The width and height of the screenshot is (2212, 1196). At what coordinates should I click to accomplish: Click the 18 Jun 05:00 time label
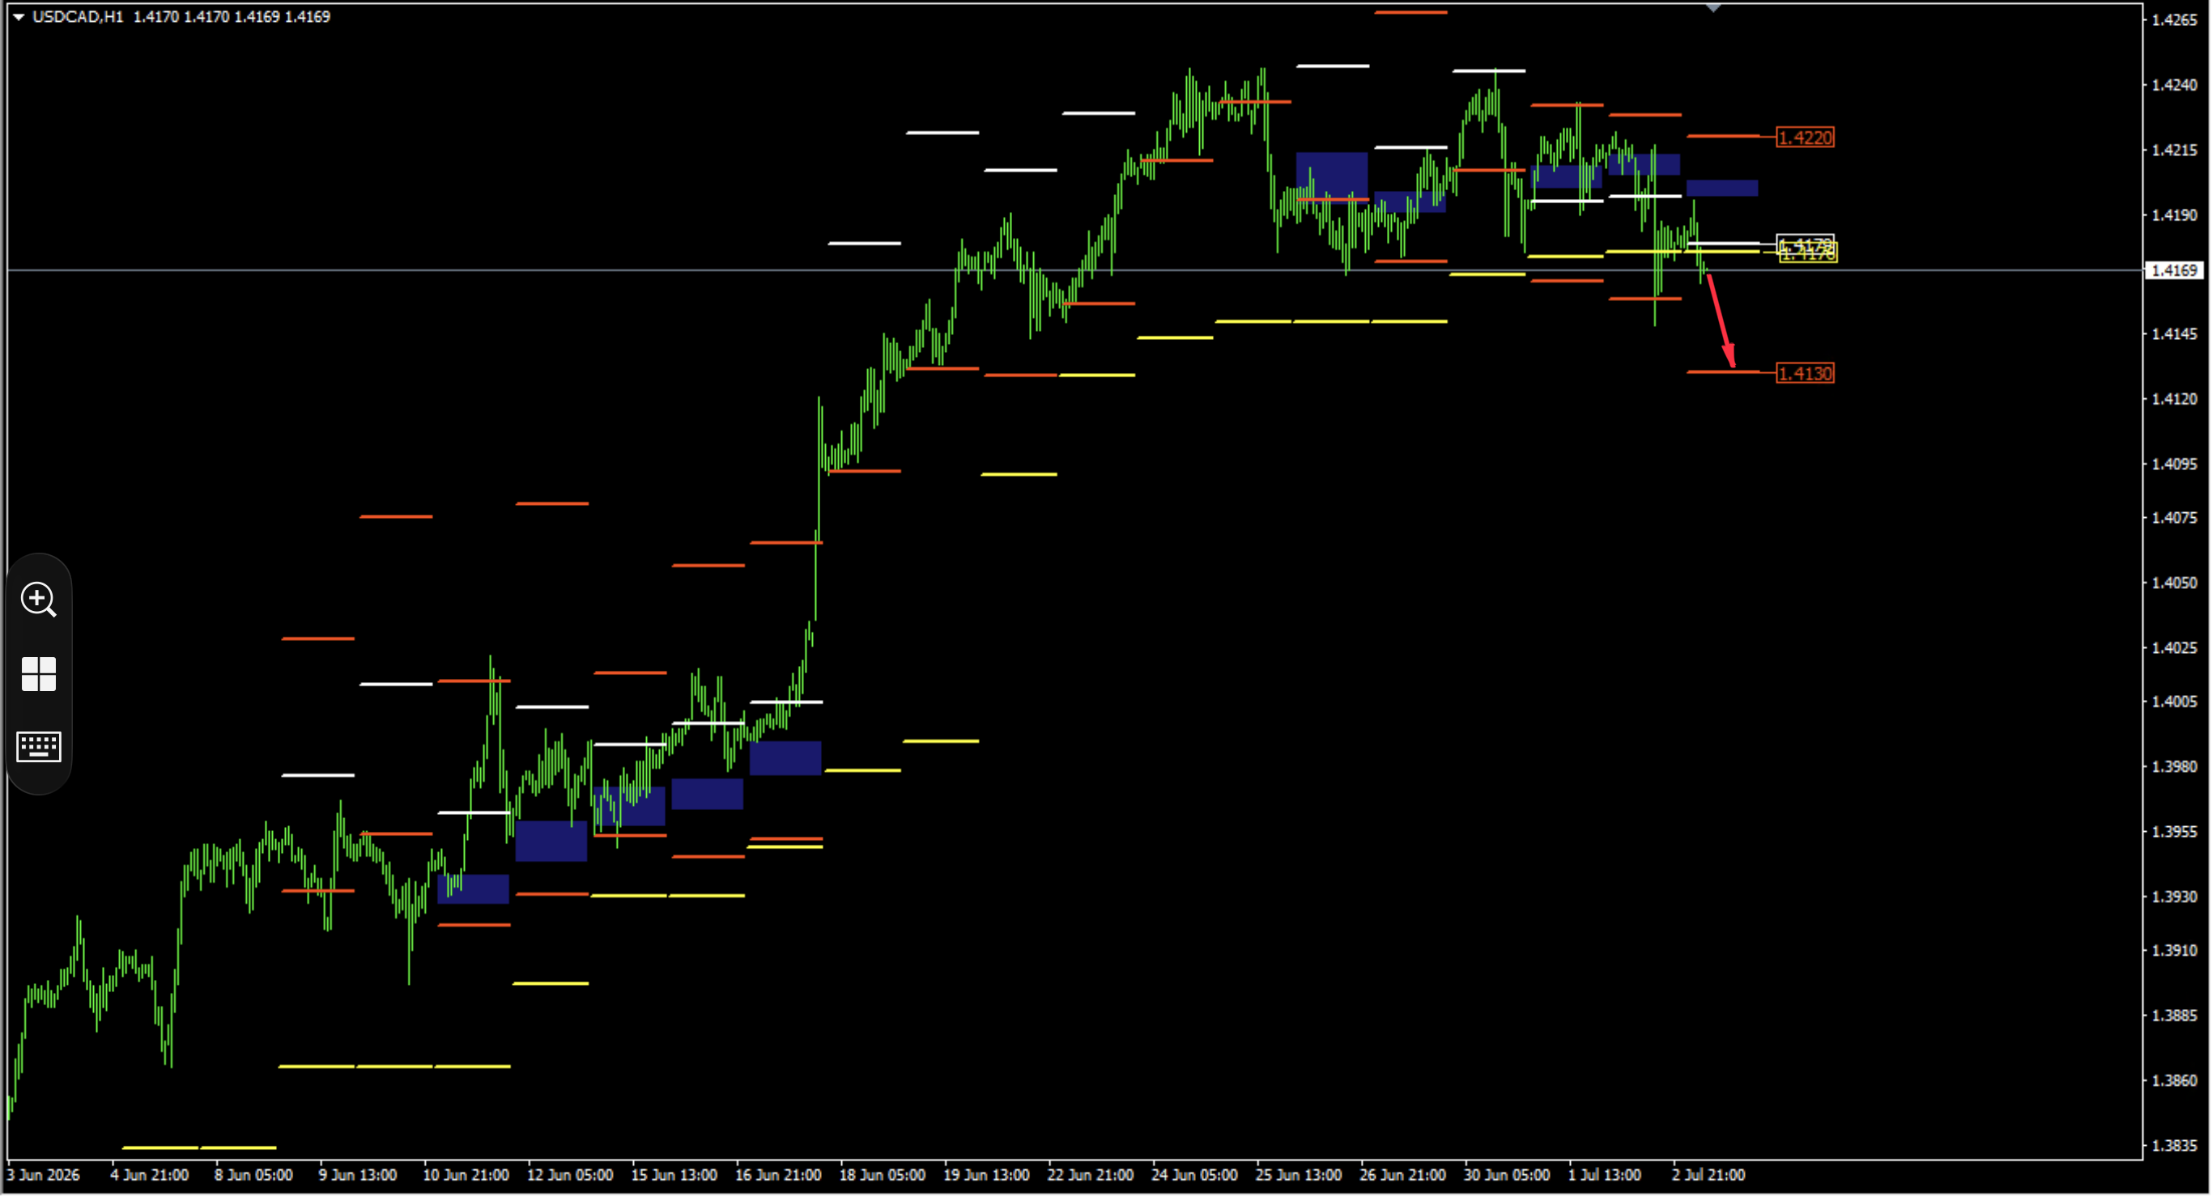click(882, 1176)
